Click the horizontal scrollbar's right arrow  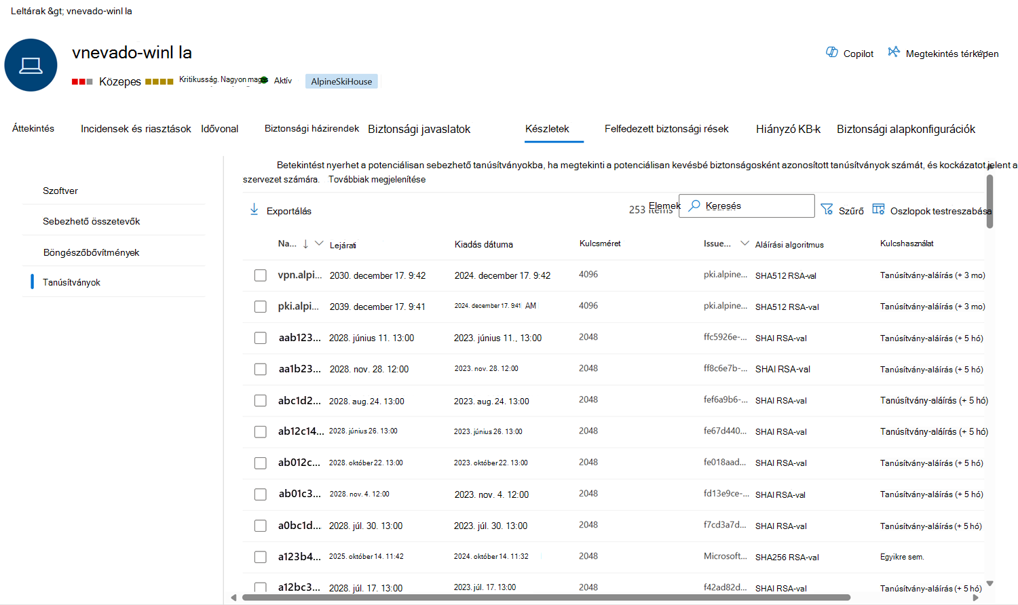tap(976, 598)
